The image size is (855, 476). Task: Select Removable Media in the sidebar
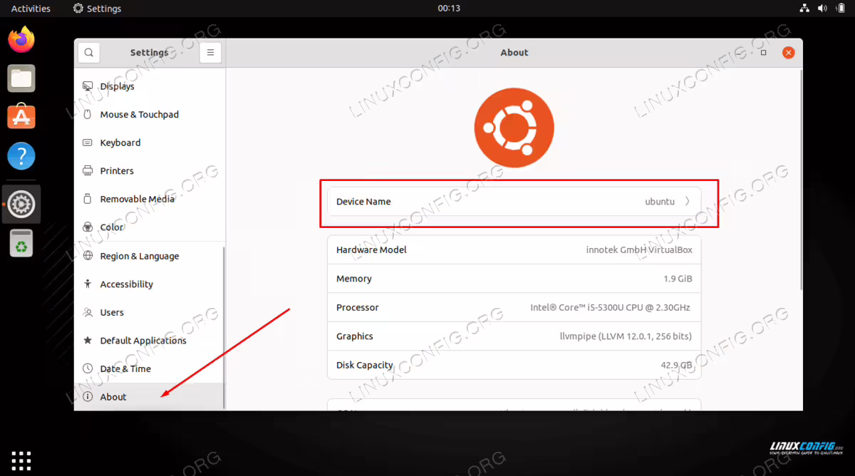[x=148, y=199]
